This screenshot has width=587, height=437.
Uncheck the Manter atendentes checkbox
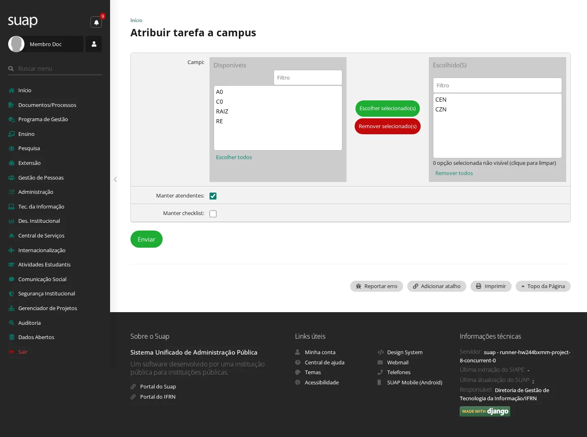213,196
